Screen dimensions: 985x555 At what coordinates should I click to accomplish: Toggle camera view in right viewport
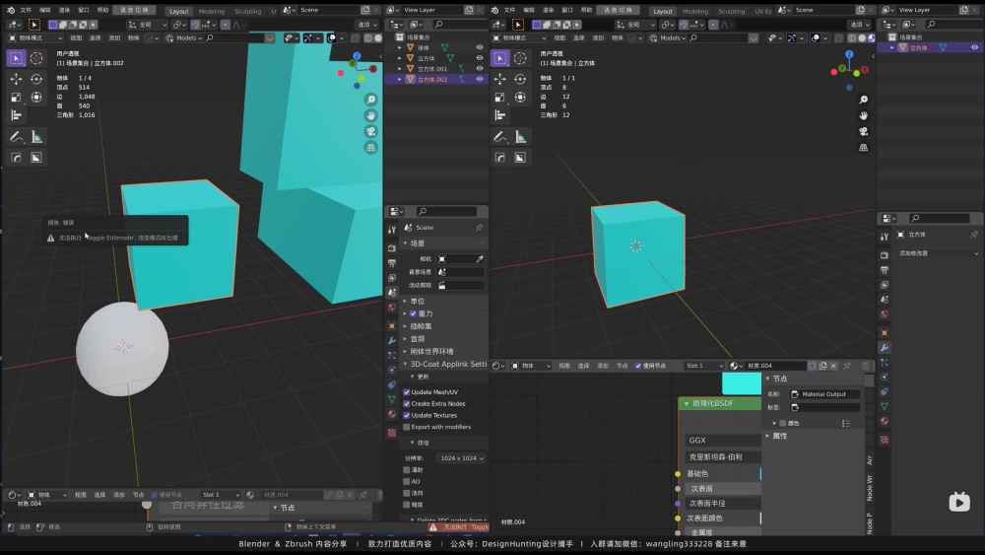(864, 131)
